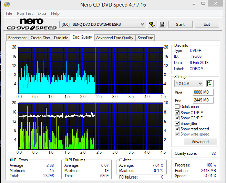Screen dimensions: 226x183
Task: Toggle the Quick scan checkbox
Action: point(177,107)
